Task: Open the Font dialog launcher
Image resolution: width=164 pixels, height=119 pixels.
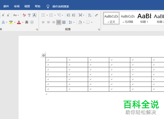Action: coord(37,29)
